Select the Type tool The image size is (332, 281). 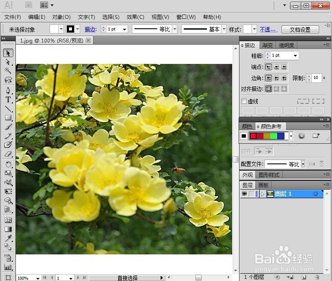point(8,100)
